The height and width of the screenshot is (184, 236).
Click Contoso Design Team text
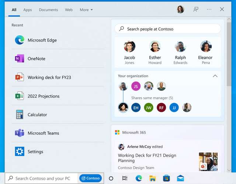(x=136, y=168)
